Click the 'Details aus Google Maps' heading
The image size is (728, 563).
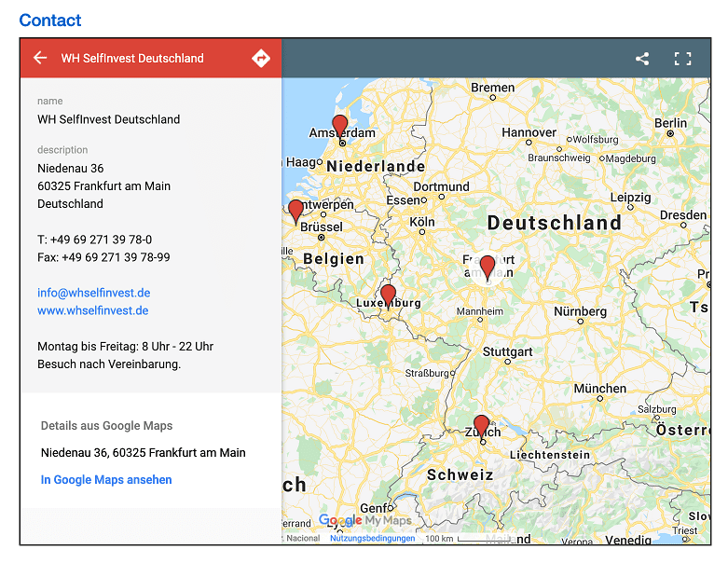(x=107, y=426)
